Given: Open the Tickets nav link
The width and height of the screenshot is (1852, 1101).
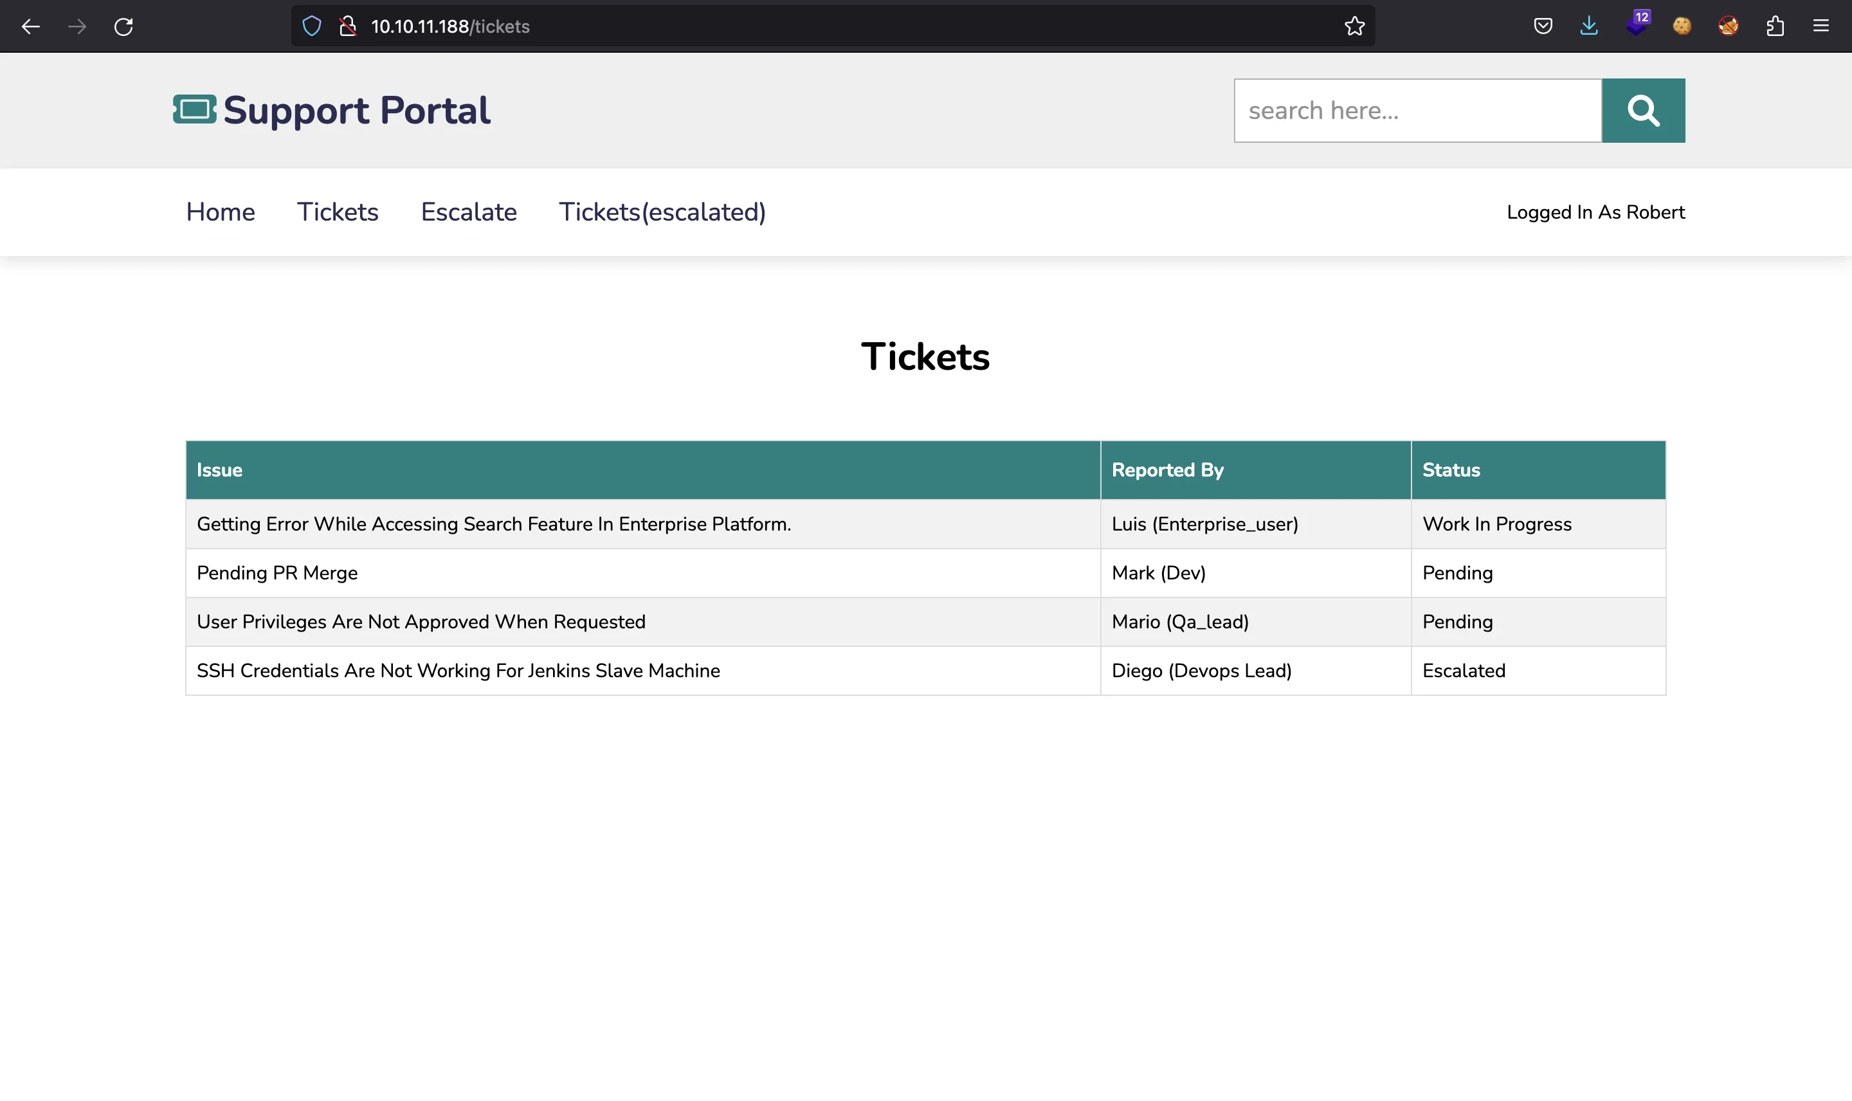Looking at the screenshot, I should point(338,212).
